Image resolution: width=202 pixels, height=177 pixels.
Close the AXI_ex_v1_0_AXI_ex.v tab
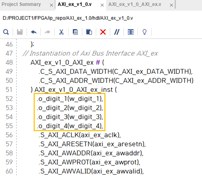pyautogui.click(x=172, y=5)
